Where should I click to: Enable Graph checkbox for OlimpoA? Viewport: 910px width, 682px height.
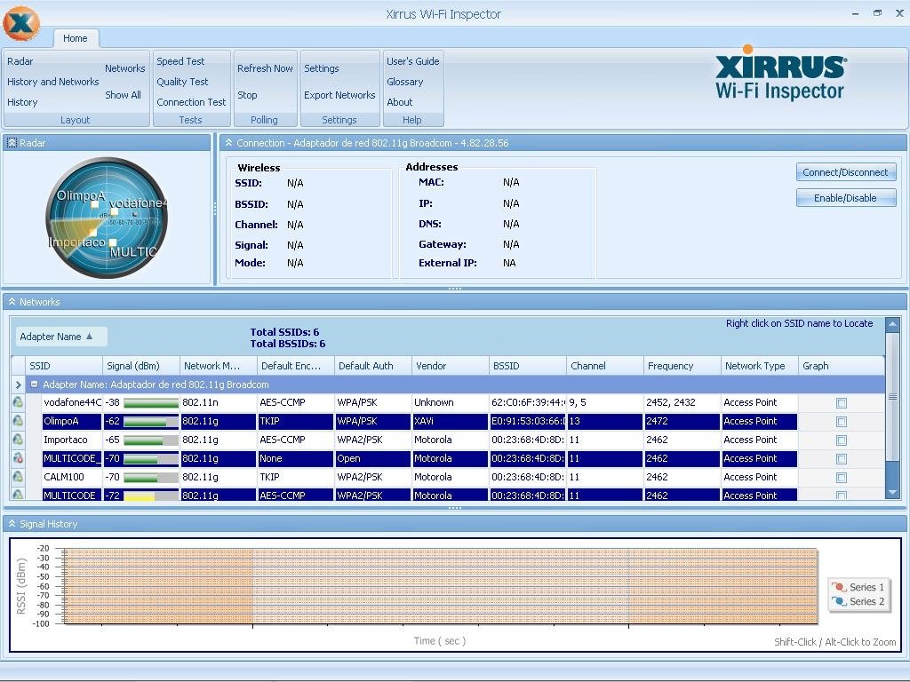(842, 421)
